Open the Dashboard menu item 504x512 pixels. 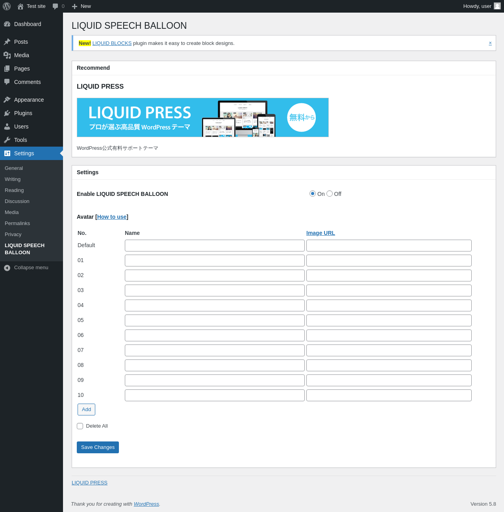[x=31, y=24]
